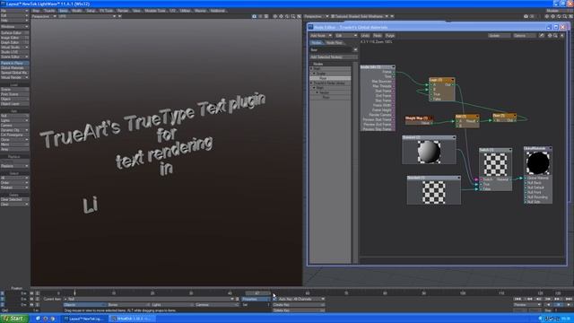574x323 pixels.
Task: Open the Preview dropdown at bottom right
Action: [527, 305]
